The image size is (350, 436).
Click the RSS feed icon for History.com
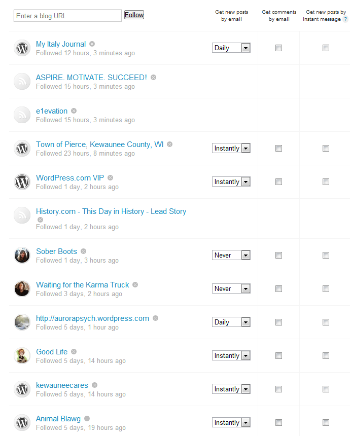click(22, 215)
